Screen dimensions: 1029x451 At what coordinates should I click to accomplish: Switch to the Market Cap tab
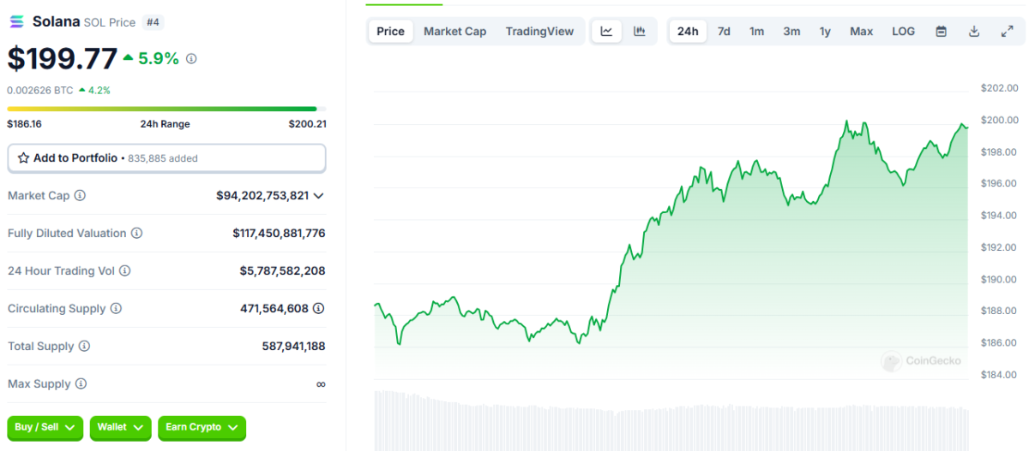click(x=454, y=32)
